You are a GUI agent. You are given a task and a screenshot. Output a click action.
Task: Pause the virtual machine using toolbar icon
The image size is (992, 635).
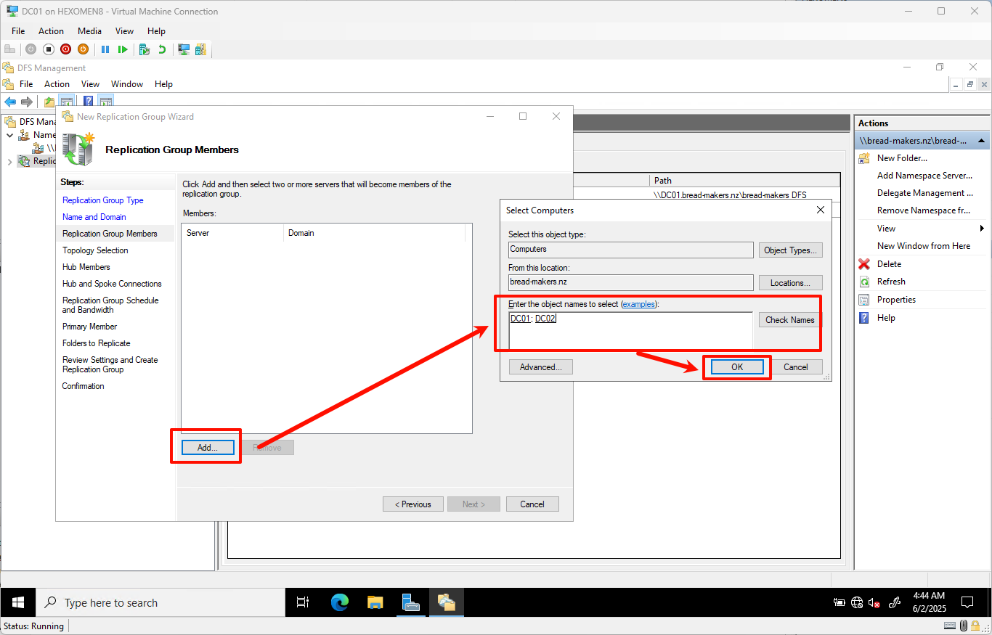pyautogui.click(x=105, y=49)
